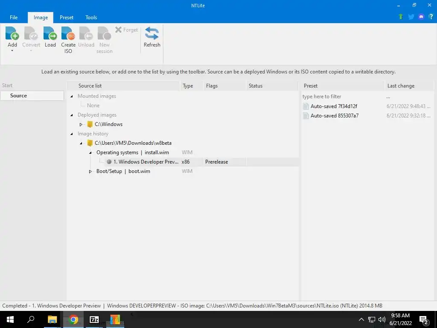Select the w8beta folder icon
Image resolution: width=437 pixels, height=328 pixels.
coord(90,143)
